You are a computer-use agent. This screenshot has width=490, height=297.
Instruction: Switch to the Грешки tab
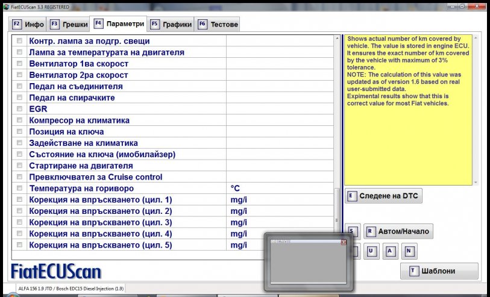tap(68, 25)
